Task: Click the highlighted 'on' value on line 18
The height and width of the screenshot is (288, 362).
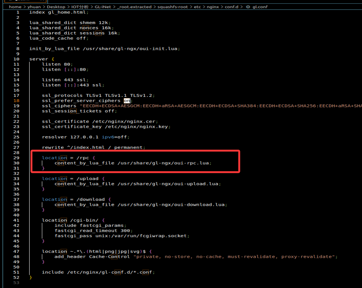Action: point(127,101)
